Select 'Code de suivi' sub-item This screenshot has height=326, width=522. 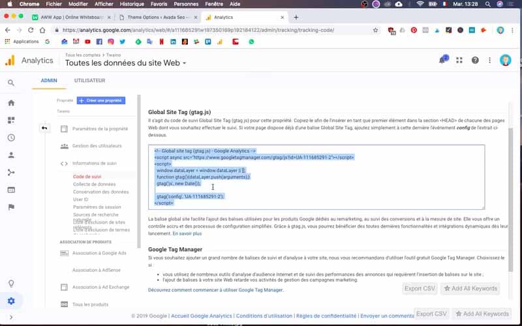click(x=87, y=177)
